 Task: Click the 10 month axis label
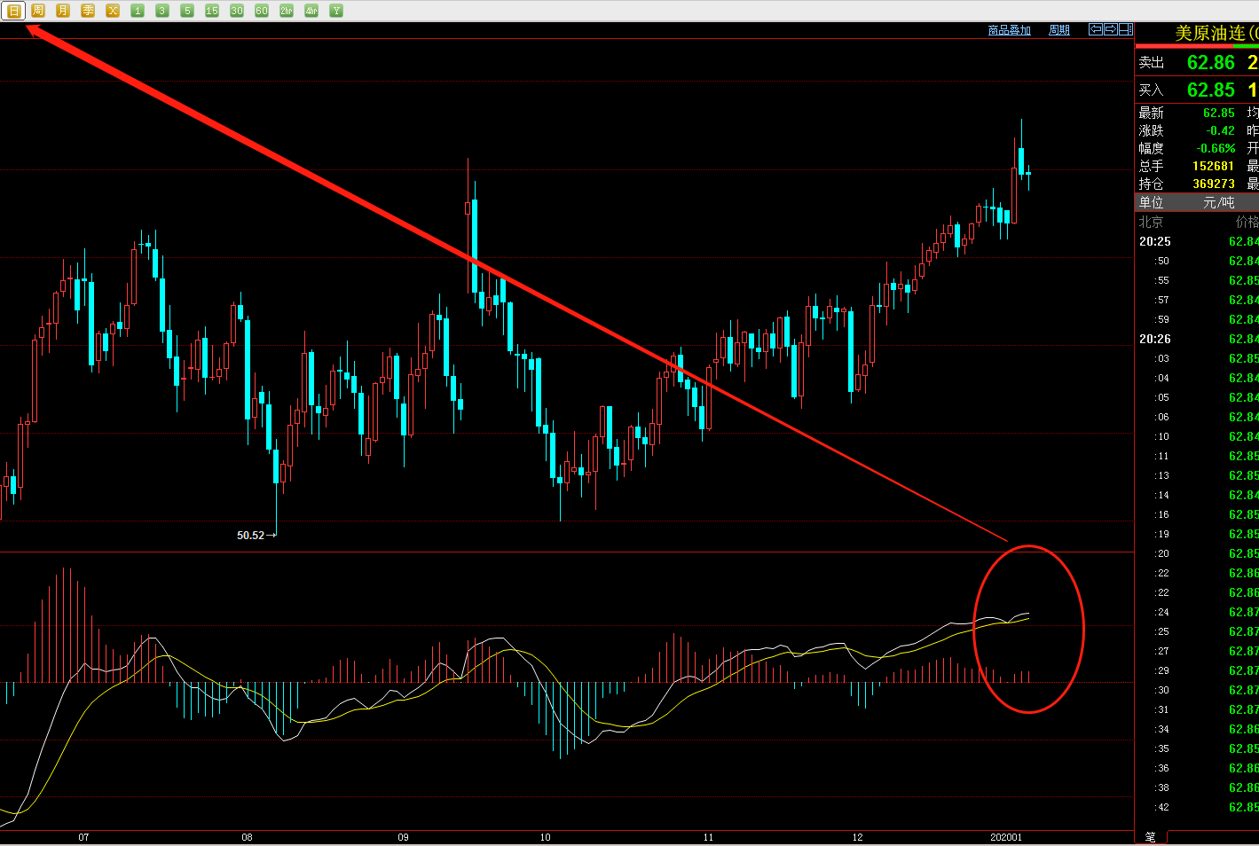(545, 837)
